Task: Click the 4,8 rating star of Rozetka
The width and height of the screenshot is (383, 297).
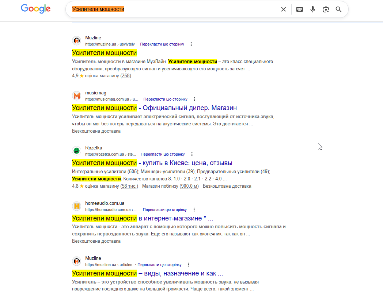Action: pos(81,186)
